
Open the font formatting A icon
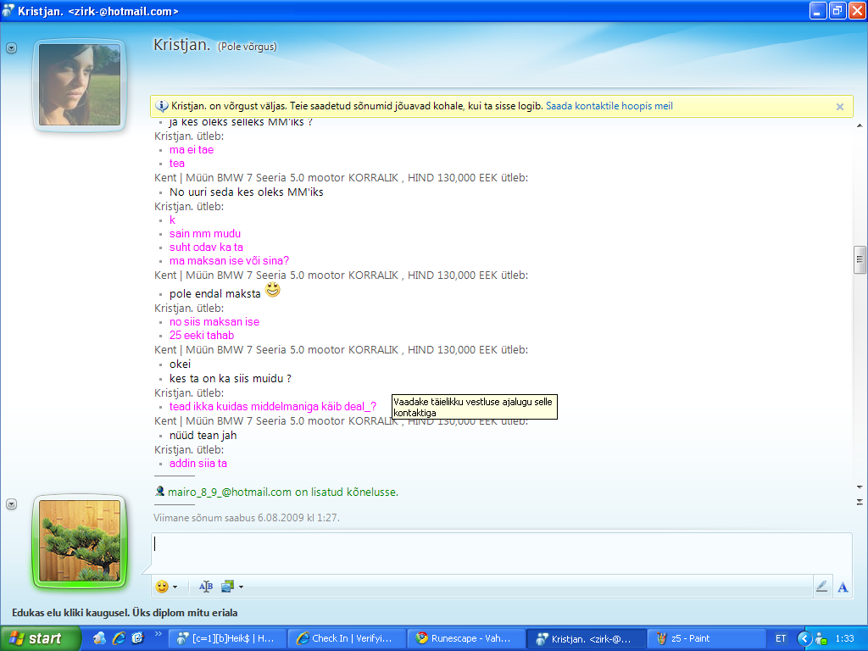coord(843,587)
